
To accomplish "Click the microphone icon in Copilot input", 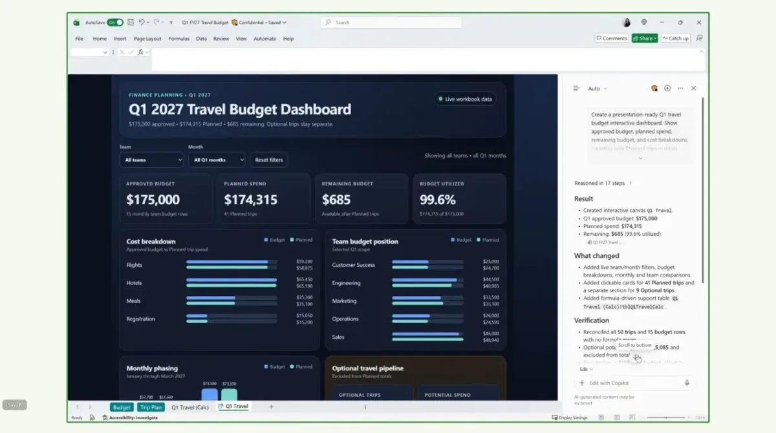I will pyautogui.click(x=687, y=383).
